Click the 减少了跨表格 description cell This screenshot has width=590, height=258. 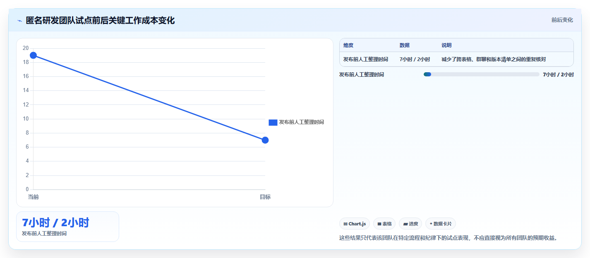[x=494, y=59]
